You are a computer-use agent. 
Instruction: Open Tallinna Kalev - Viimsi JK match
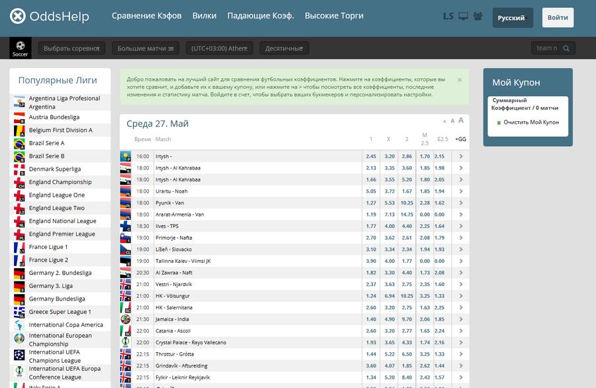pyautogui.click(x=183, y=261)
